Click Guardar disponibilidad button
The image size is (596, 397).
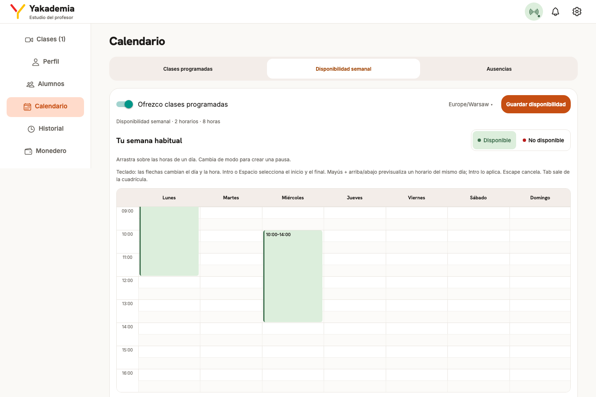coord(536,104)
